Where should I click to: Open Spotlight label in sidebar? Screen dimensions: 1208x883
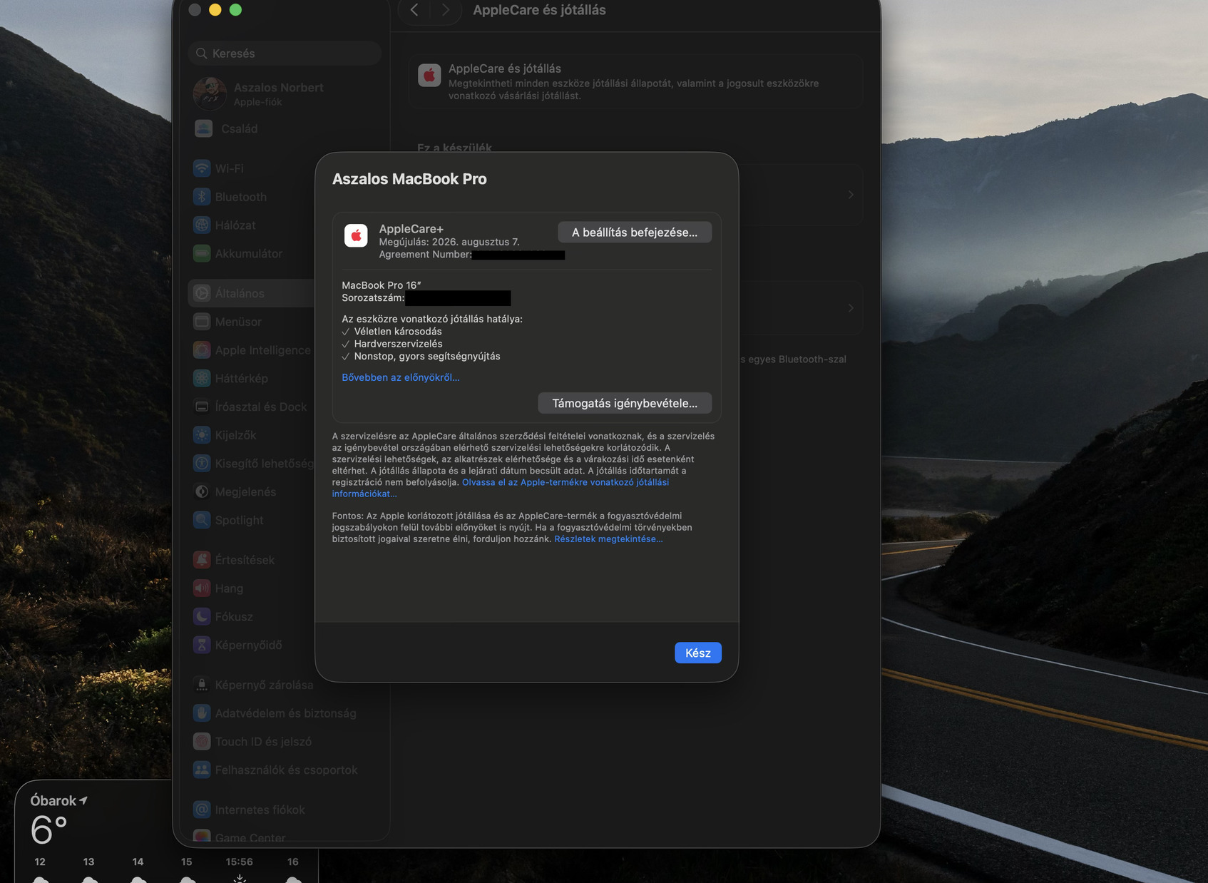click(240, 521)
